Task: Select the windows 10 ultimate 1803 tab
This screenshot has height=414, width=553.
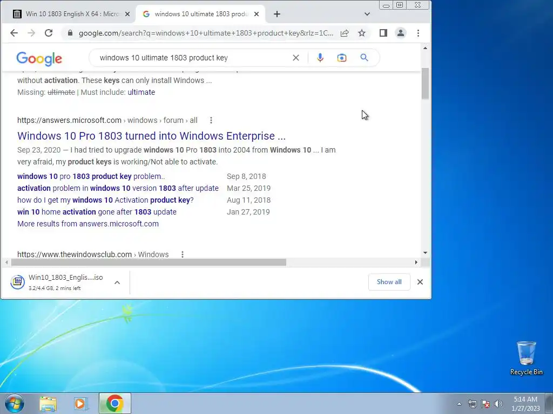Action: point(200,14)
